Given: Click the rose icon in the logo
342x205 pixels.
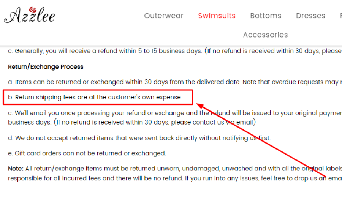Looking at the screenshot, I should 33,9.
